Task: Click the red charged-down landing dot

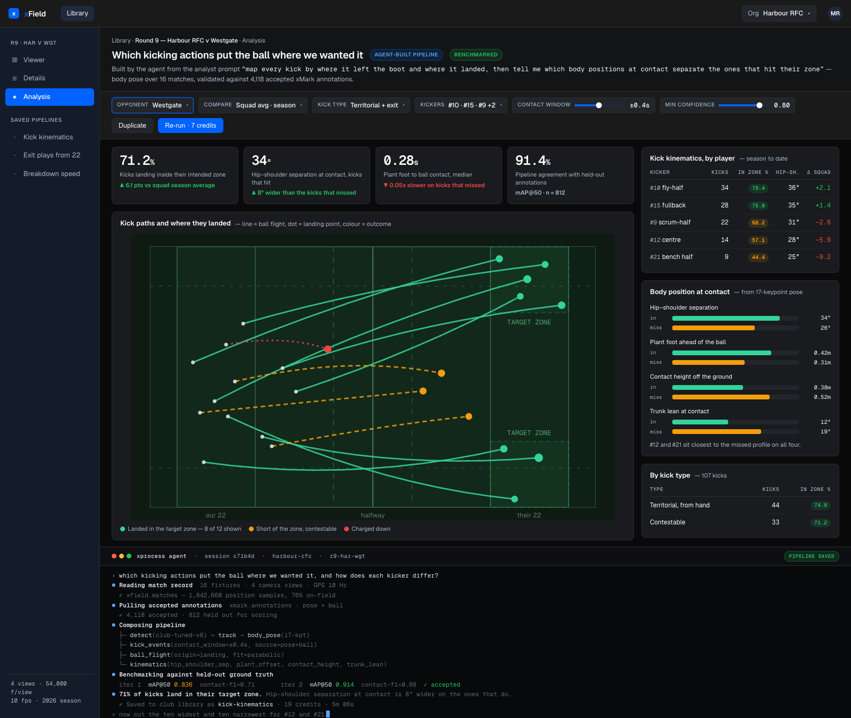Action: 328,349
